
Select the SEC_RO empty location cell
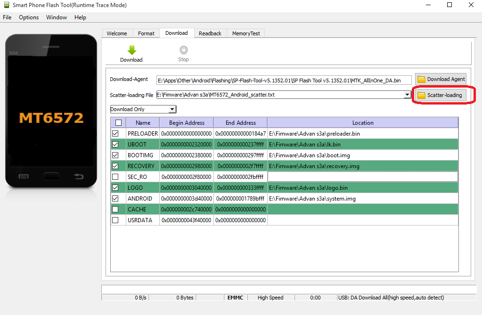362,177
